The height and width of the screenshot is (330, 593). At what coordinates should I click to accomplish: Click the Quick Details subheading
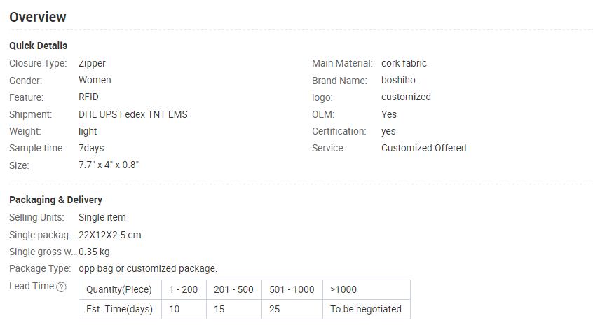tap(38, 46)
